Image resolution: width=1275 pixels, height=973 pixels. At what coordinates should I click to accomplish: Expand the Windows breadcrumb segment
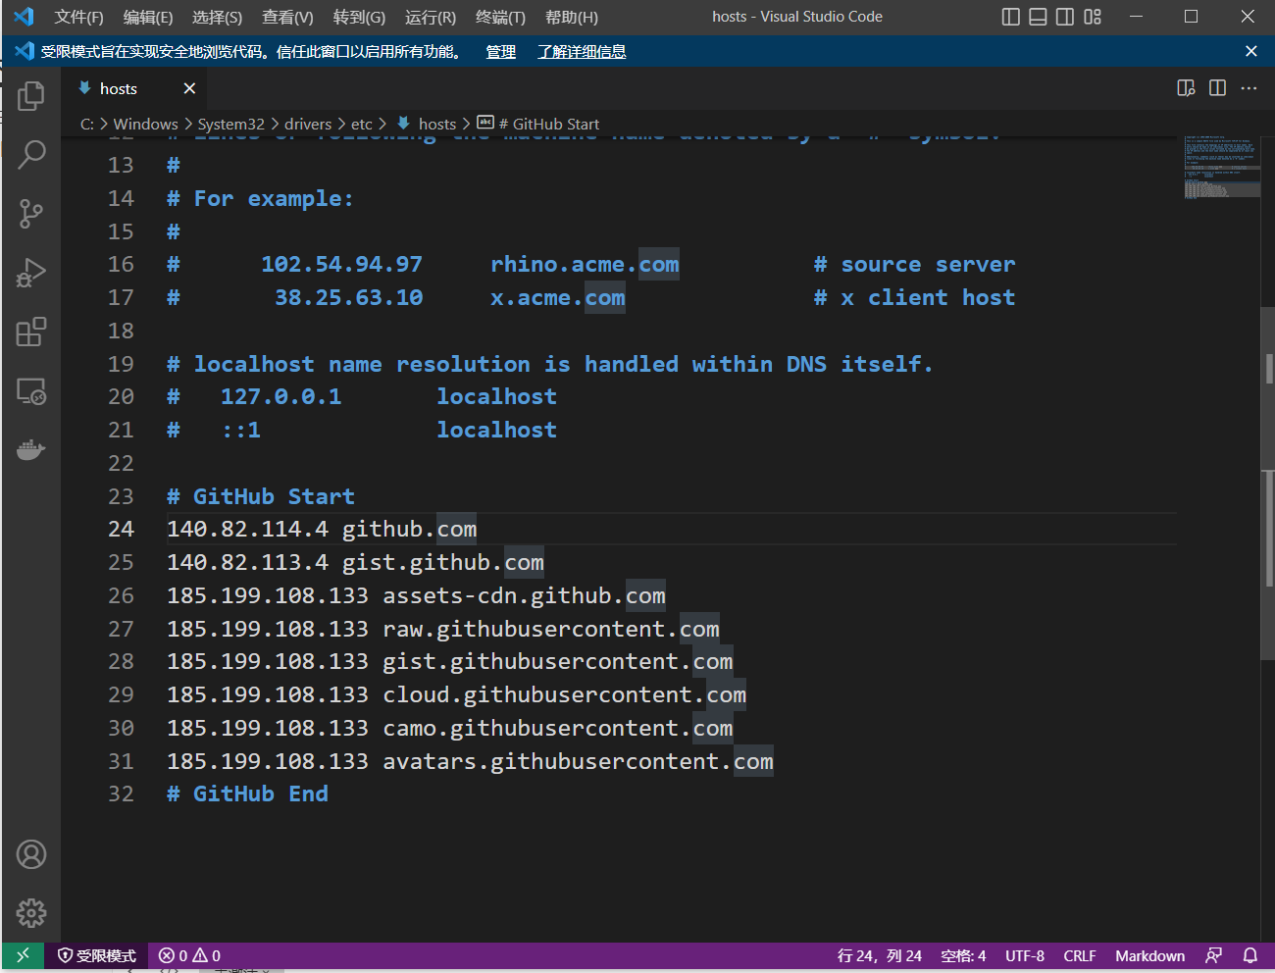[x=145, y=124]
